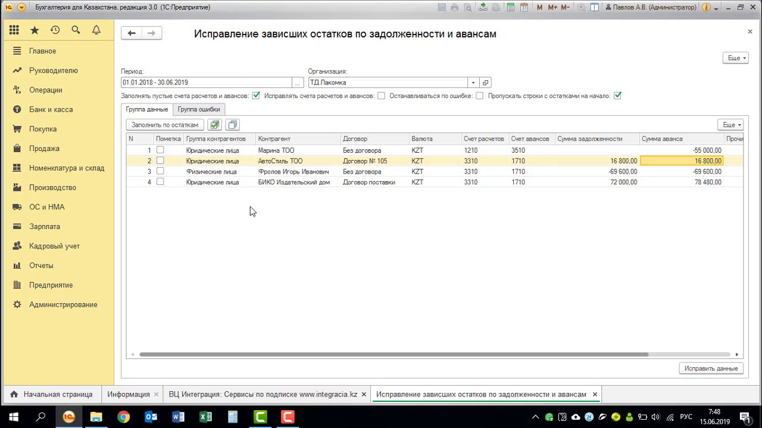
Task: Go forward with the right arrow
Action: 151,33
